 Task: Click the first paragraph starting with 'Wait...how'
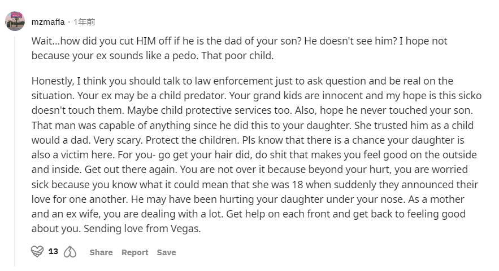(x=239, y=48)
